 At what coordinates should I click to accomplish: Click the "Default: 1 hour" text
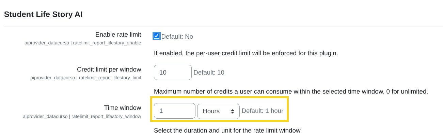tap(263, 111)
